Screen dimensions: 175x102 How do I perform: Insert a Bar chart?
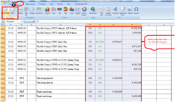pos(66,11)
